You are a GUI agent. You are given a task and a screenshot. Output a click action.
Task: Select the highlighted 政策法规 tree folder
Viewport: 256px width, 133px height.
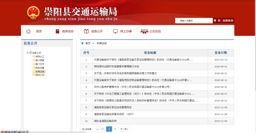pos(39,72)
